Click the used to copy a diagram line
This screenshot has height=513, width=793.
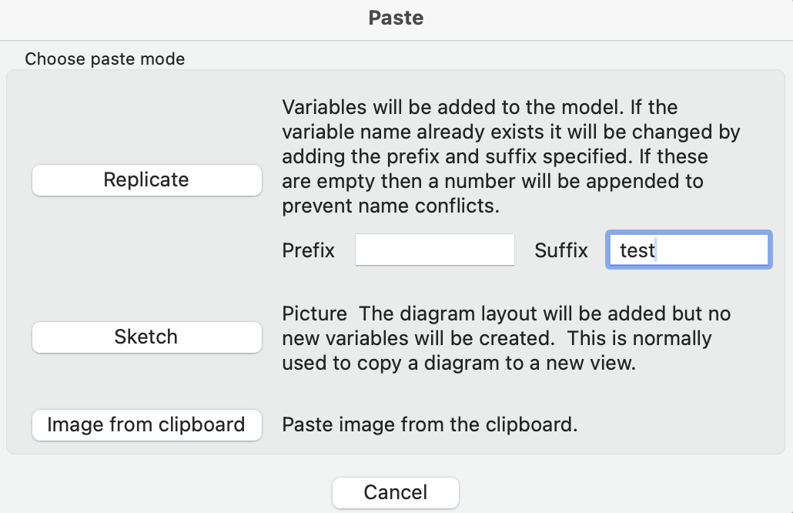point(459,364)
